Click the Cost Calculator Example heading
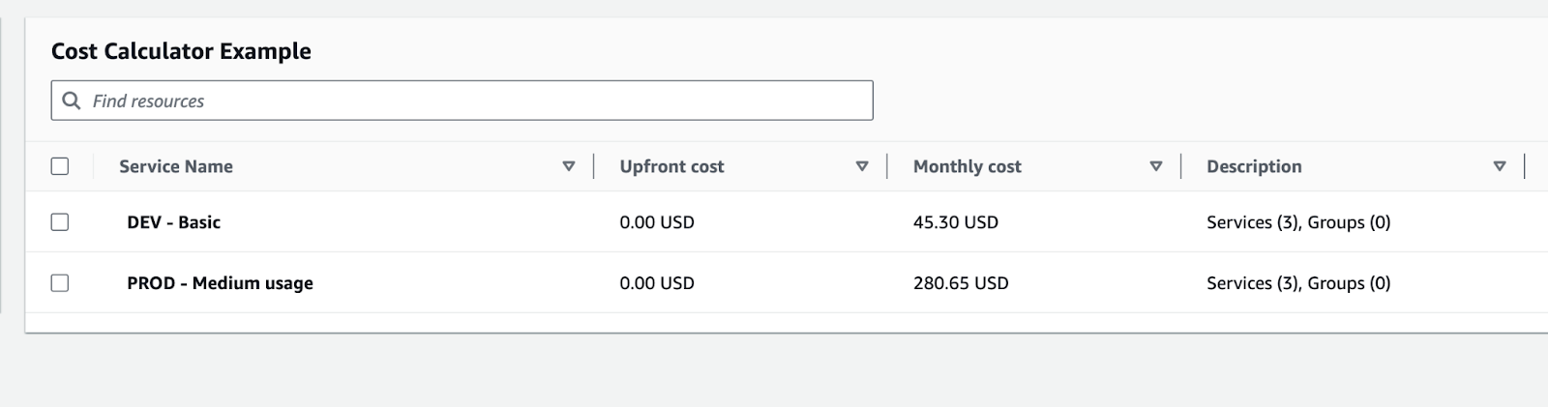Image resolution: width=1548 pixels, height=407 pixels. (181, 51)
